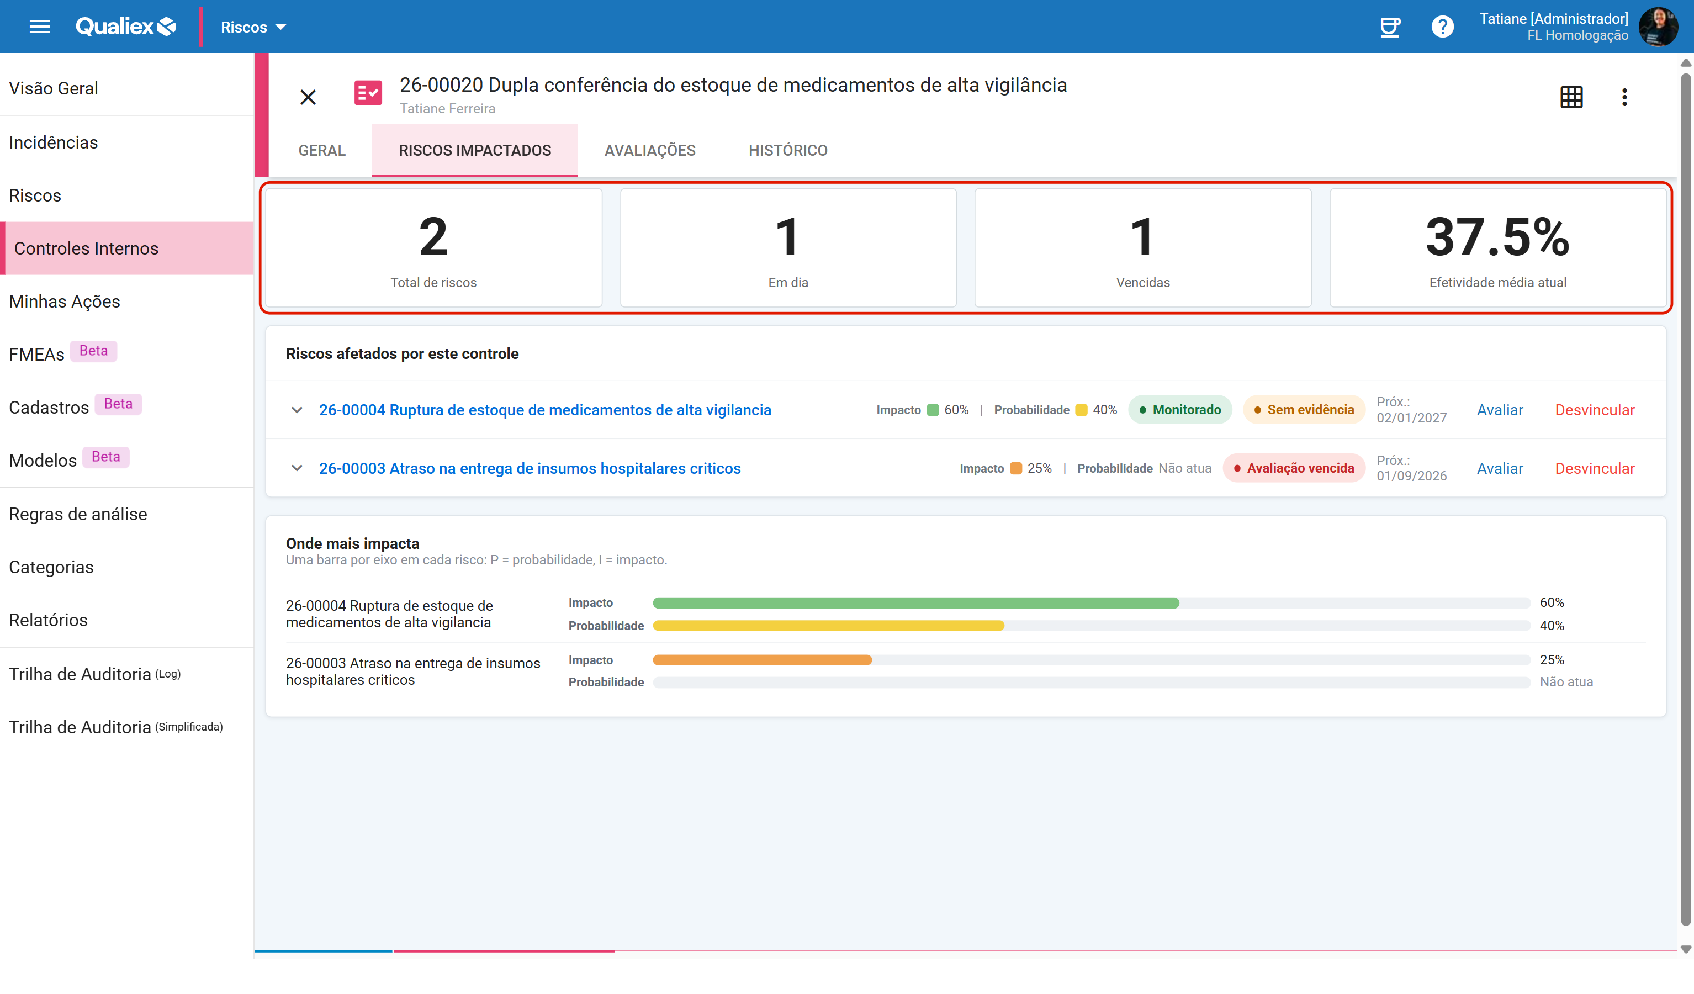Click Desvincular for risk 26-00004
This screenshot has width=1694, height=994.
coord(1595,410)
